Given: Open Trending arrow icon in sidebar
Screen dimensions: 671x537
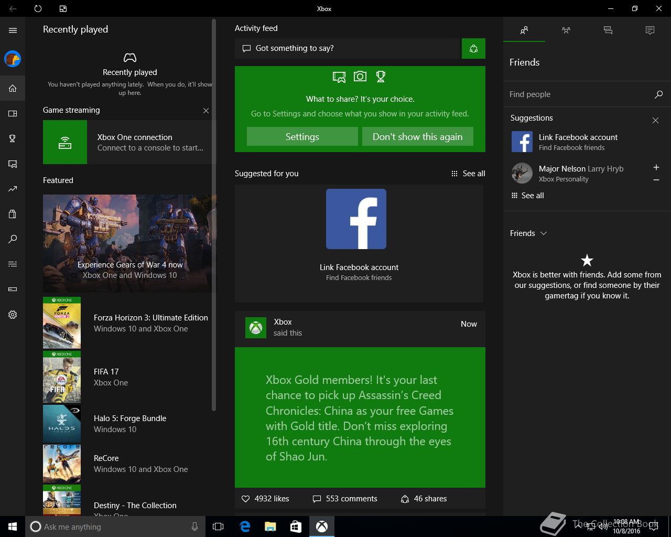Looking at the screenshot, I should tap(13, 189).
